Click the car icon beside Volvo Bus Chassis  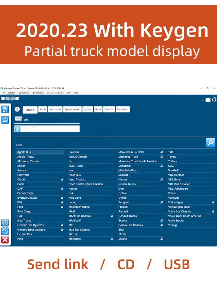pos(213,211)
